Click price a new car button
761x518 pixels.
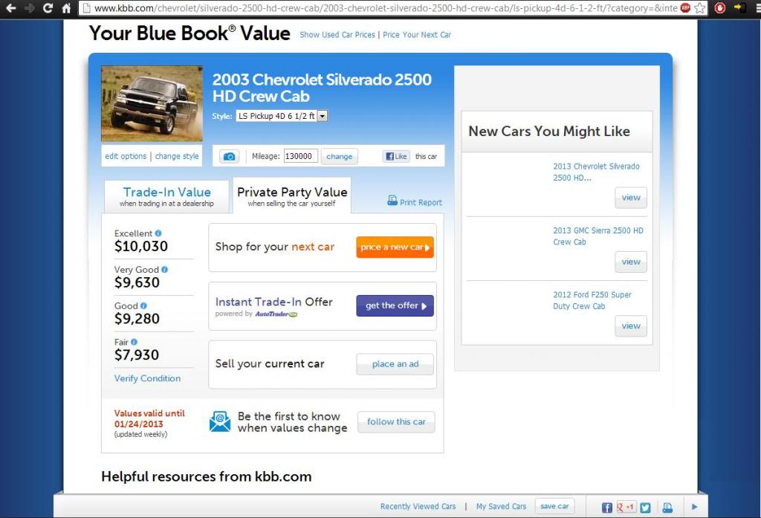click(395, 247)
